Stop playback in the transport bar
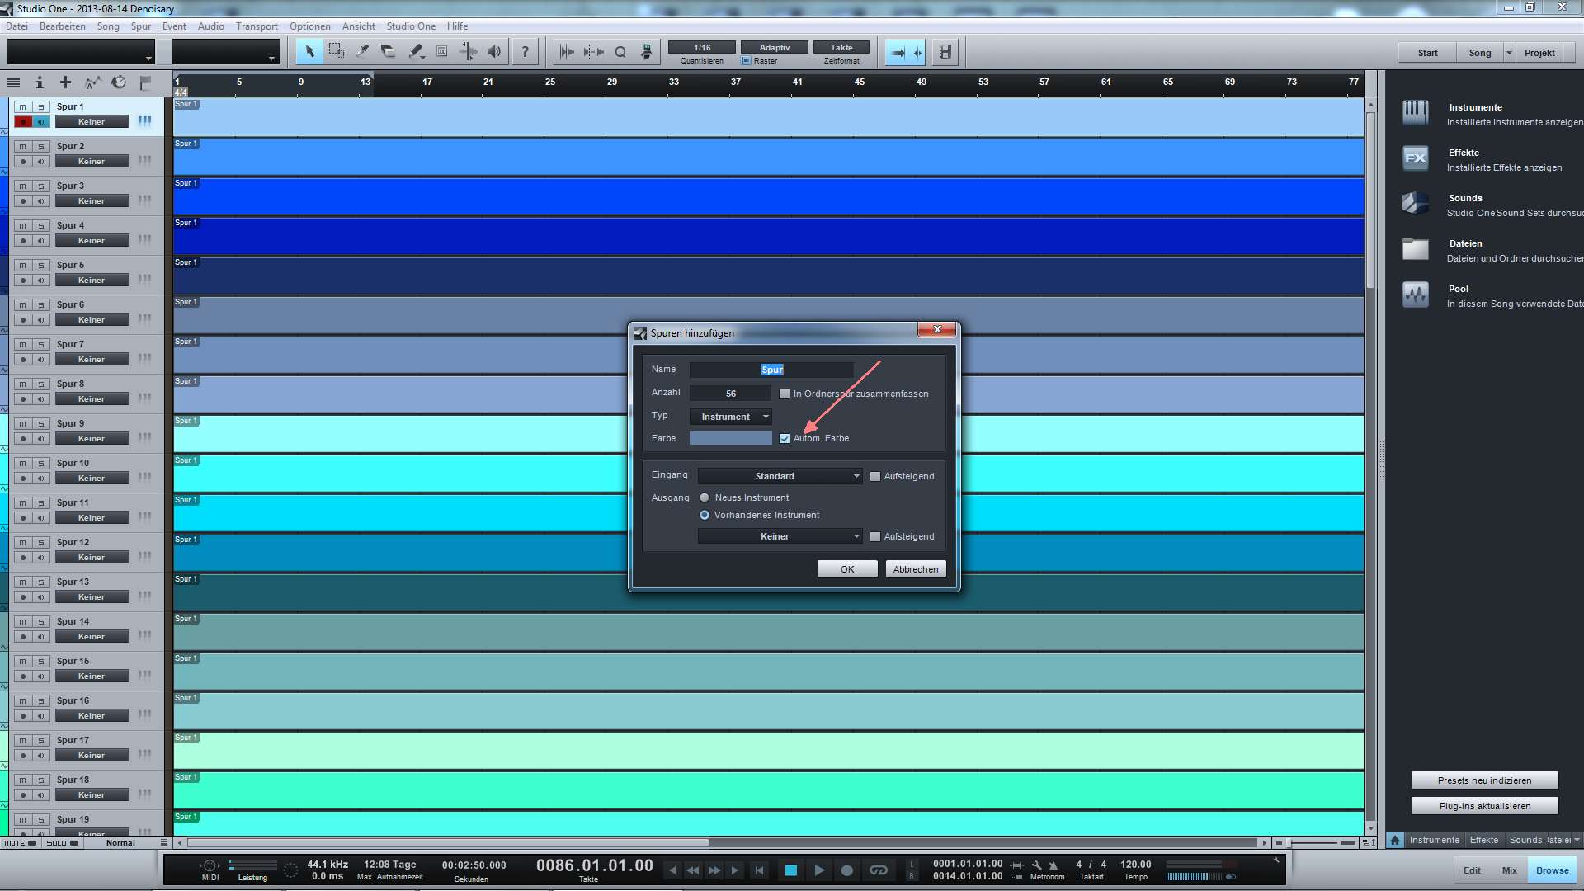 click(790, 870)
